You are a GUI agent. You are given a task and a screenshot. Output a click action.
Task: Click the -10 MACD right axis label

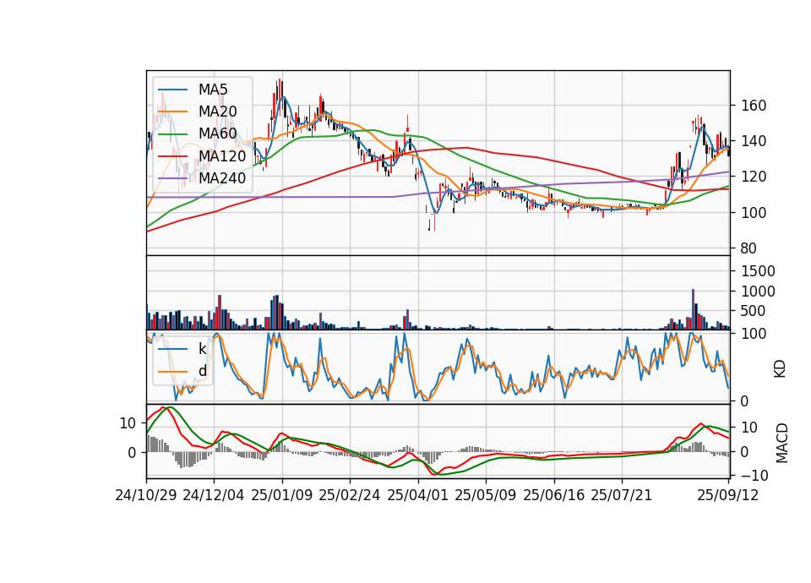click(754, 476)
